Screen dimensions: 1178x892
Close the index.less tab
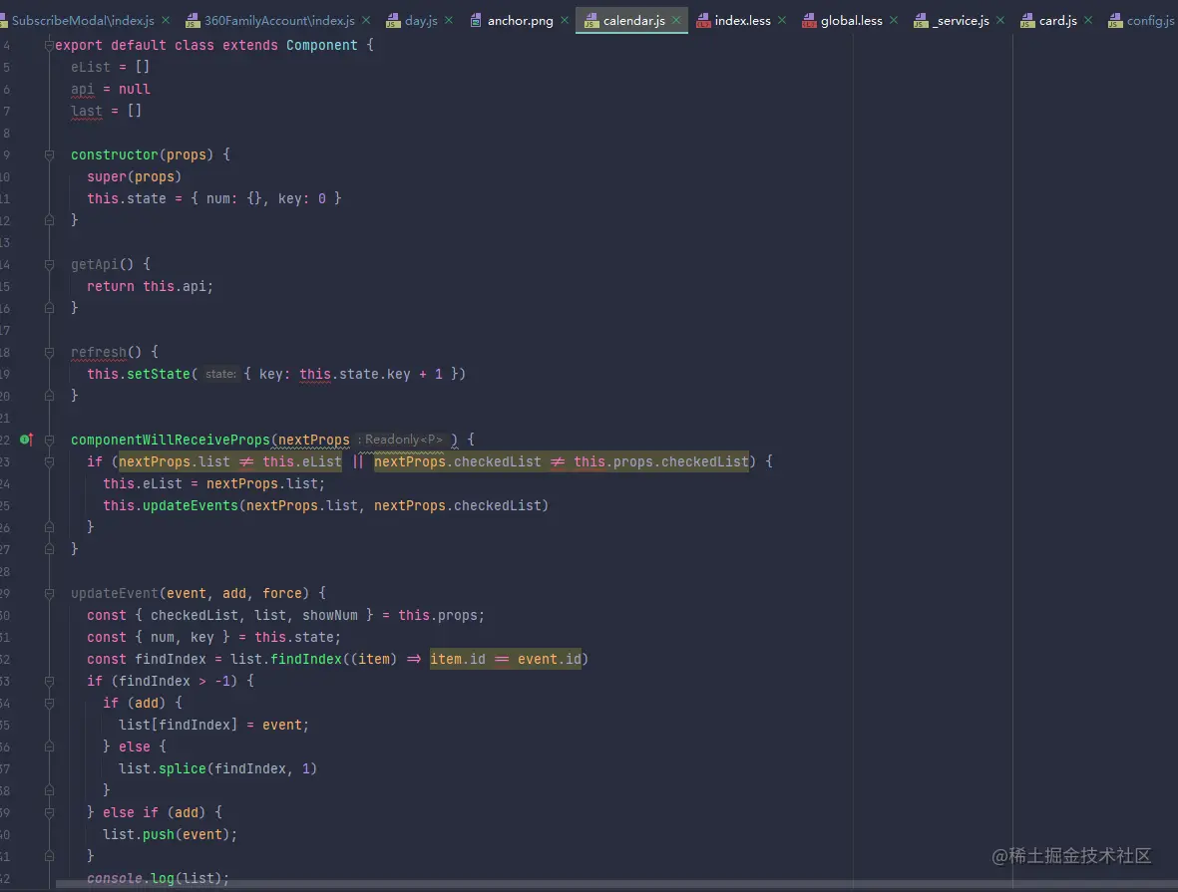[x=782, y=20]
